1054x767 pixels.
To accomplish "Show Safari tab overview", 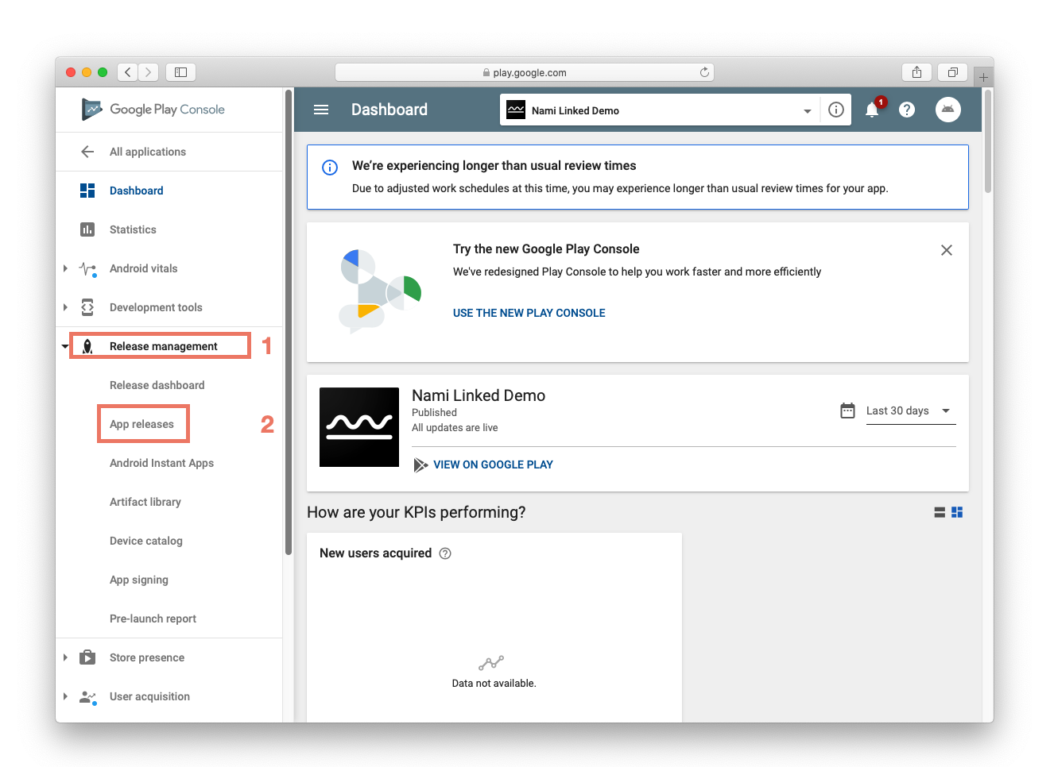I will (953, 72).
